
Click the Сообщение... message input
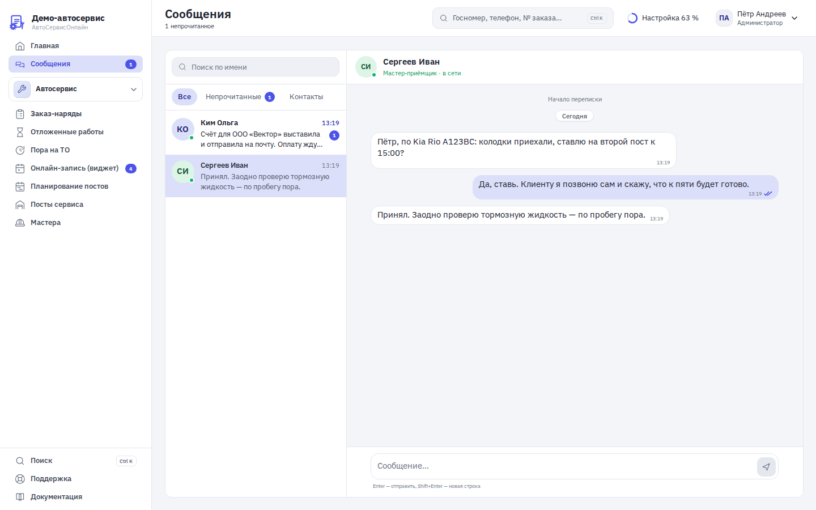pyautogui.click(x=564, y=466)
